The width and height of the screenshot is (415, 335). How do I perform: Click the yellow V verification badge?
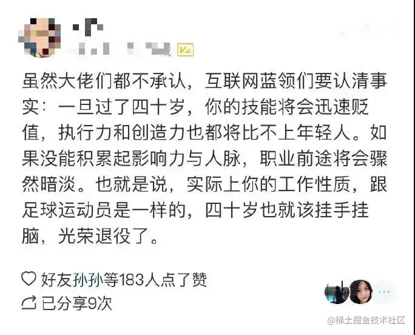(x=186, y=50)
